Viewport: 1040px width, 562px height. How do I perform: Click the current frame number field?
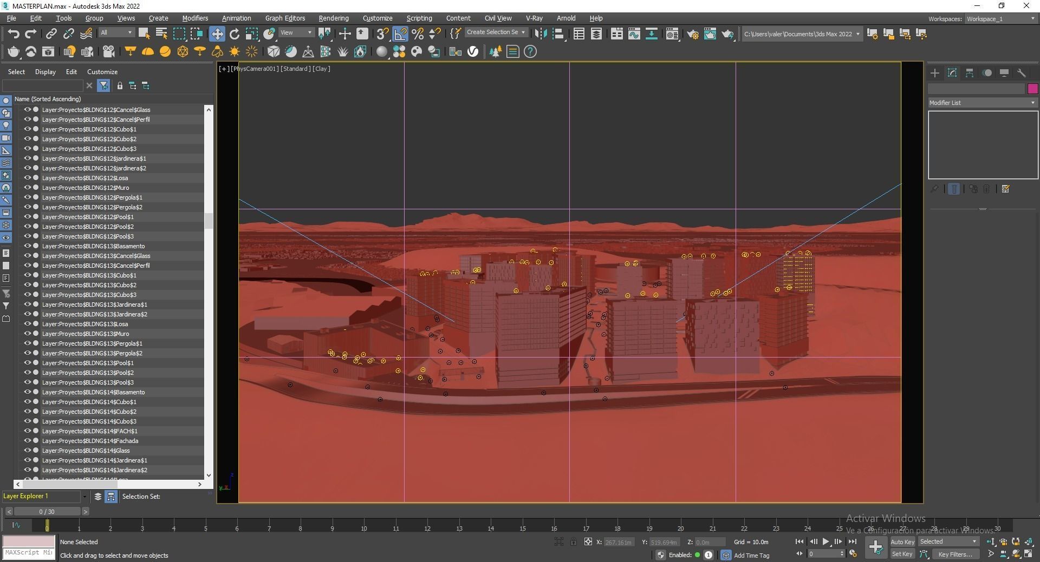[823, 554]
